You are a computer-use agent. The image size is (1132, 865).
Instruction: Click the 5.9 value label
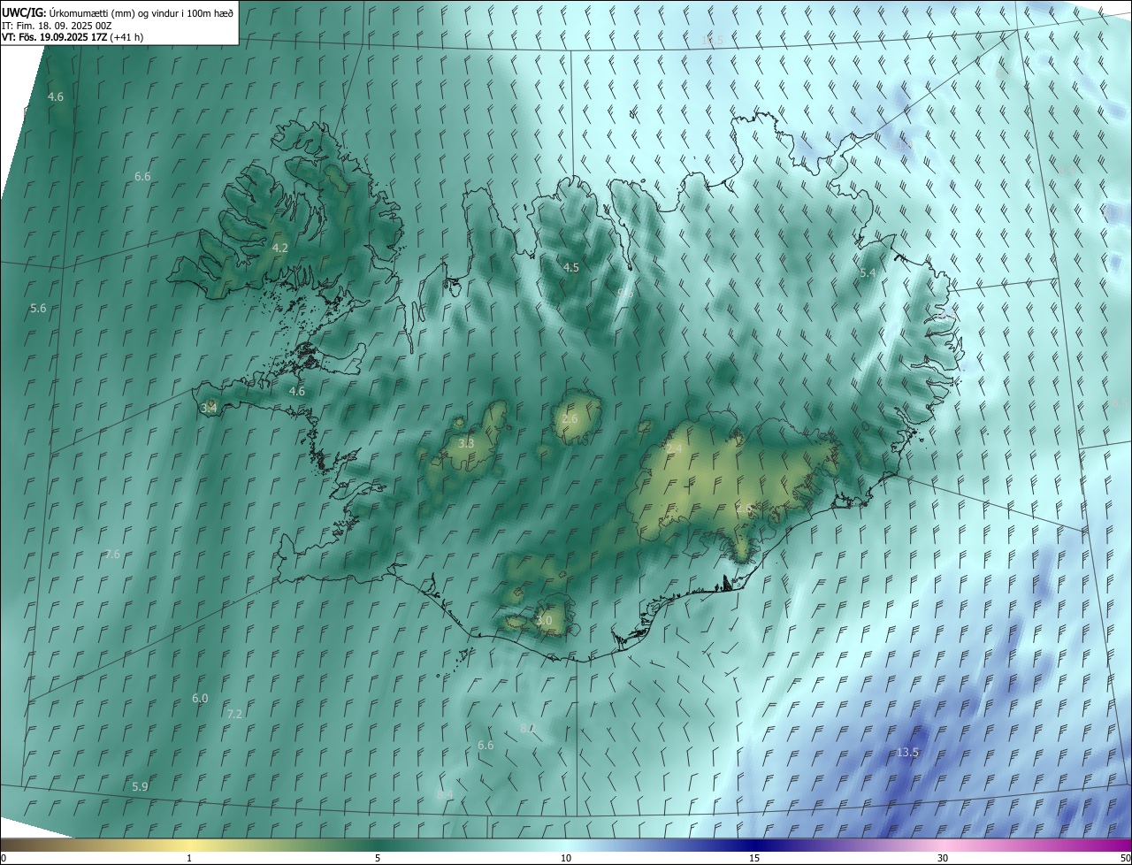pos(140,787)
